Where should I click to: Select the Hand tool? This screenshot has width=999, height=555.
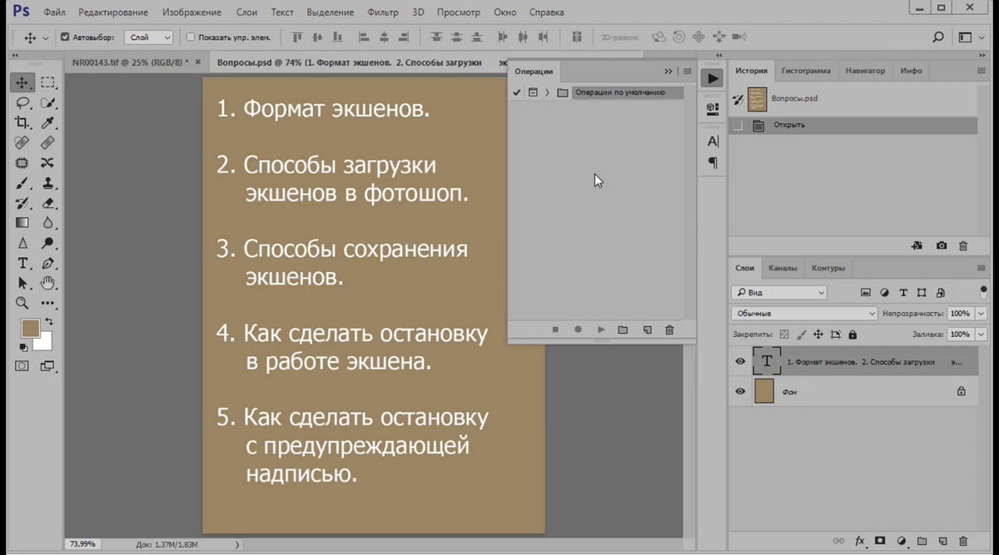pos(48,283)
